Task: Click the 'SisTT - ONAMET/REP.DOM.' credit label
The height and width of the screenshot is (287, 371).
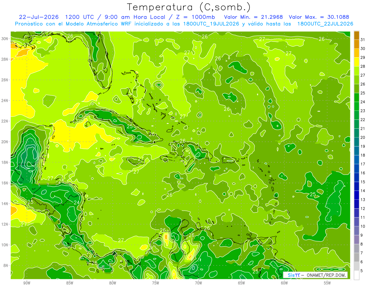Action: pos(315,275)
